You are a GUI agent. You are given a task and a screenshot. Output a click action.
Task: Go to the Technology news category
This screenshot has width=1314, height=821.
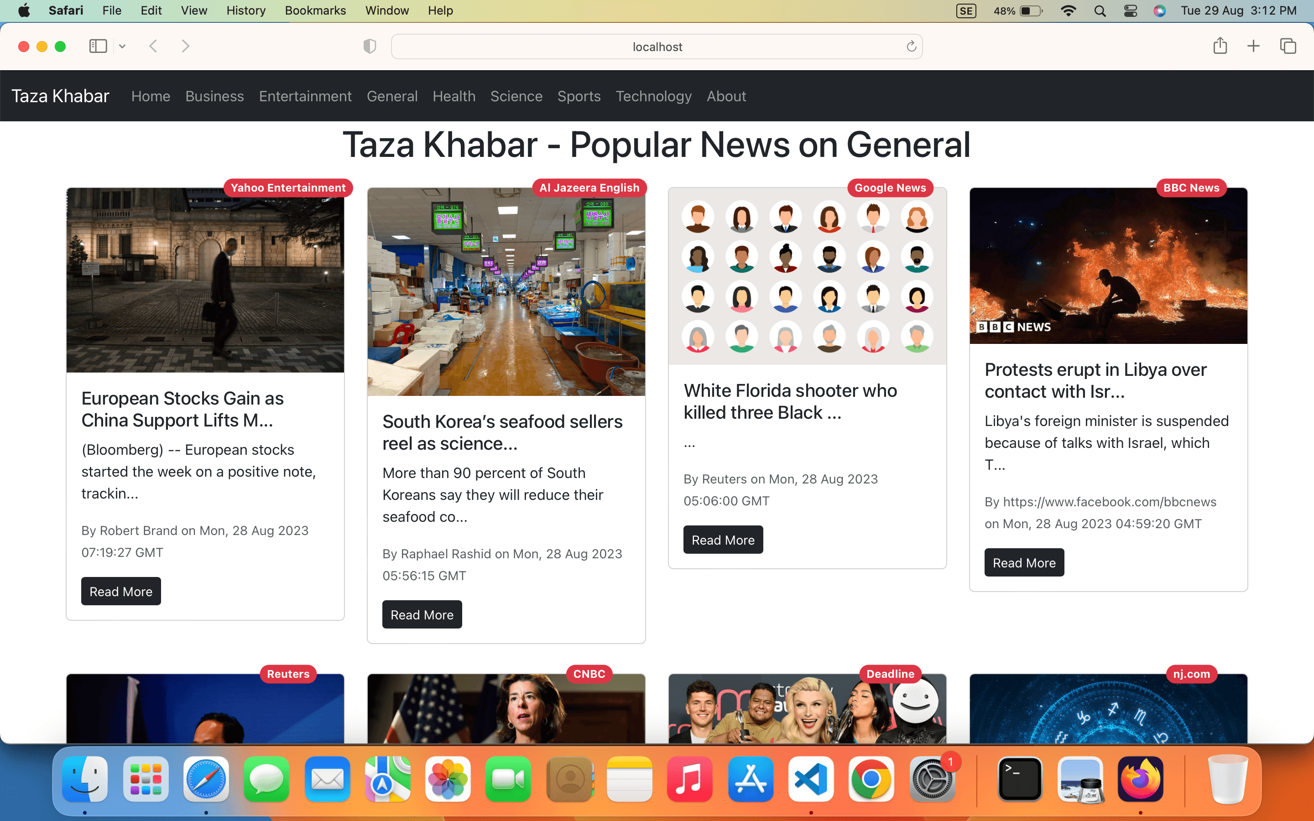coord(653,96)
